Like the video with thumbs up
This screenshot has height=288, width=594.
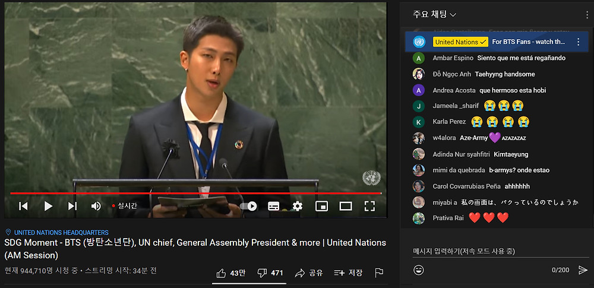230,273
